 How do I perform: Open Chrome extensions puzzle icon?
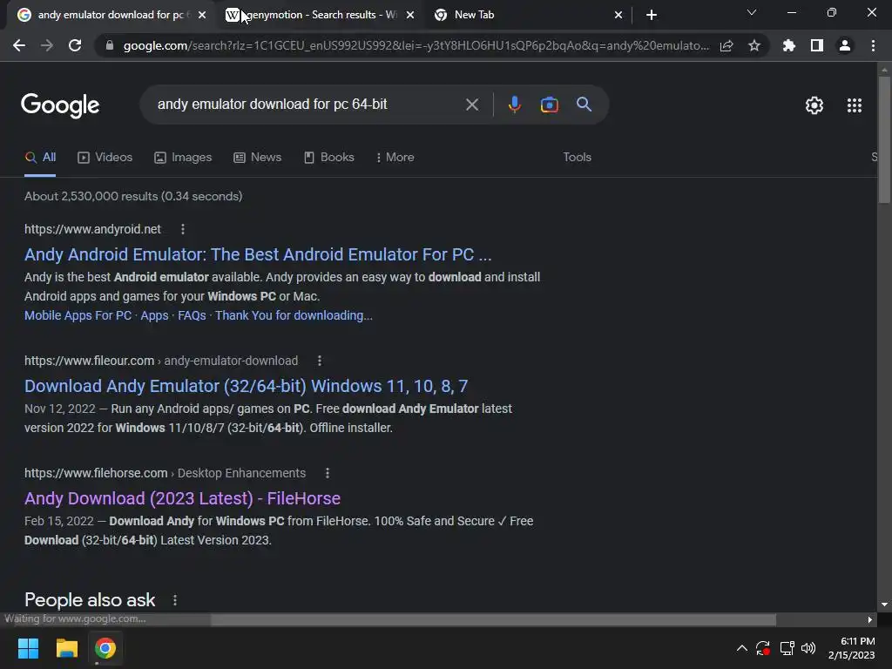[788, 45]
